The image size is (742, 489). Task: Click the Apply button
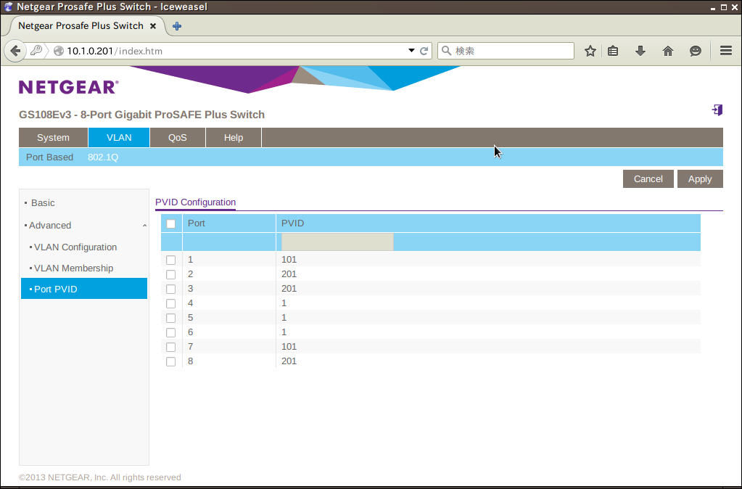700,179
